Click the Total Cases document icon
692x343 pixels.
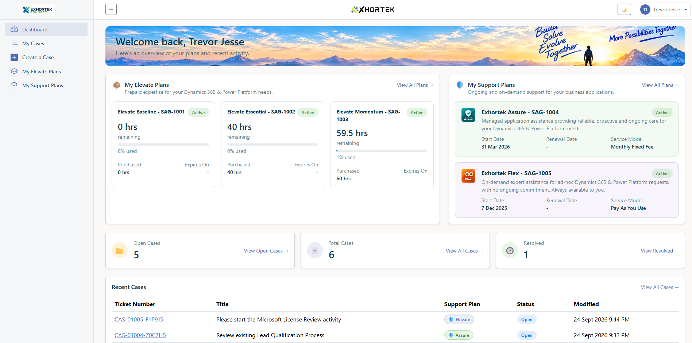(315, 251)
